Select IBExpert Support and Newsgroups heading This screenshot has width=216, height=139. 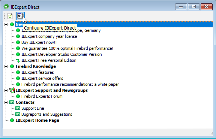52,90
